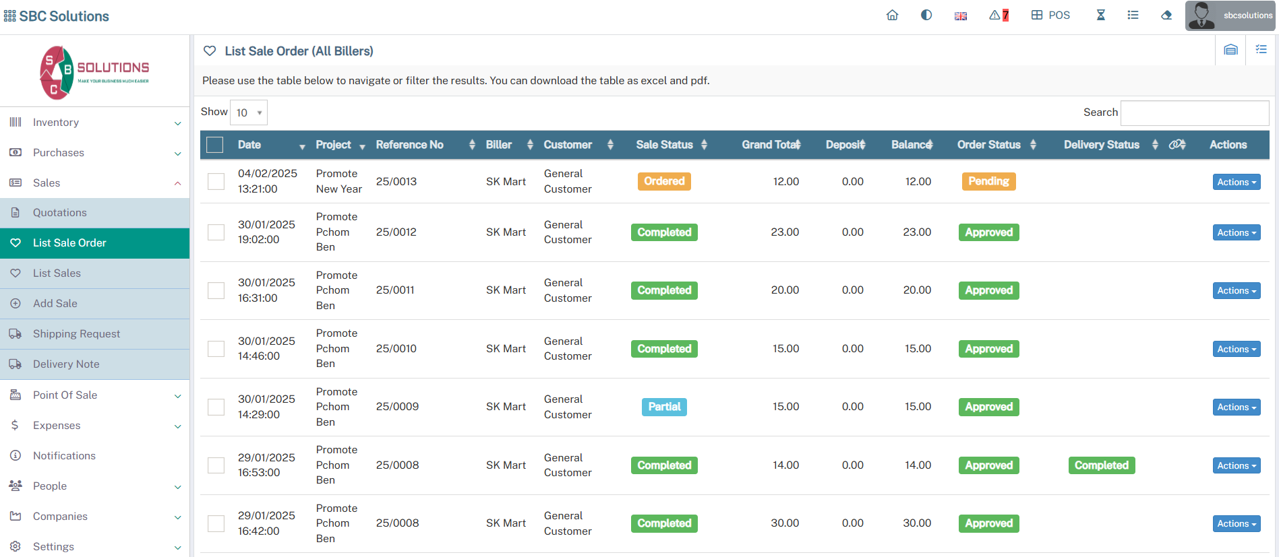Go to Delivery Note menu item

pos(66,364)
